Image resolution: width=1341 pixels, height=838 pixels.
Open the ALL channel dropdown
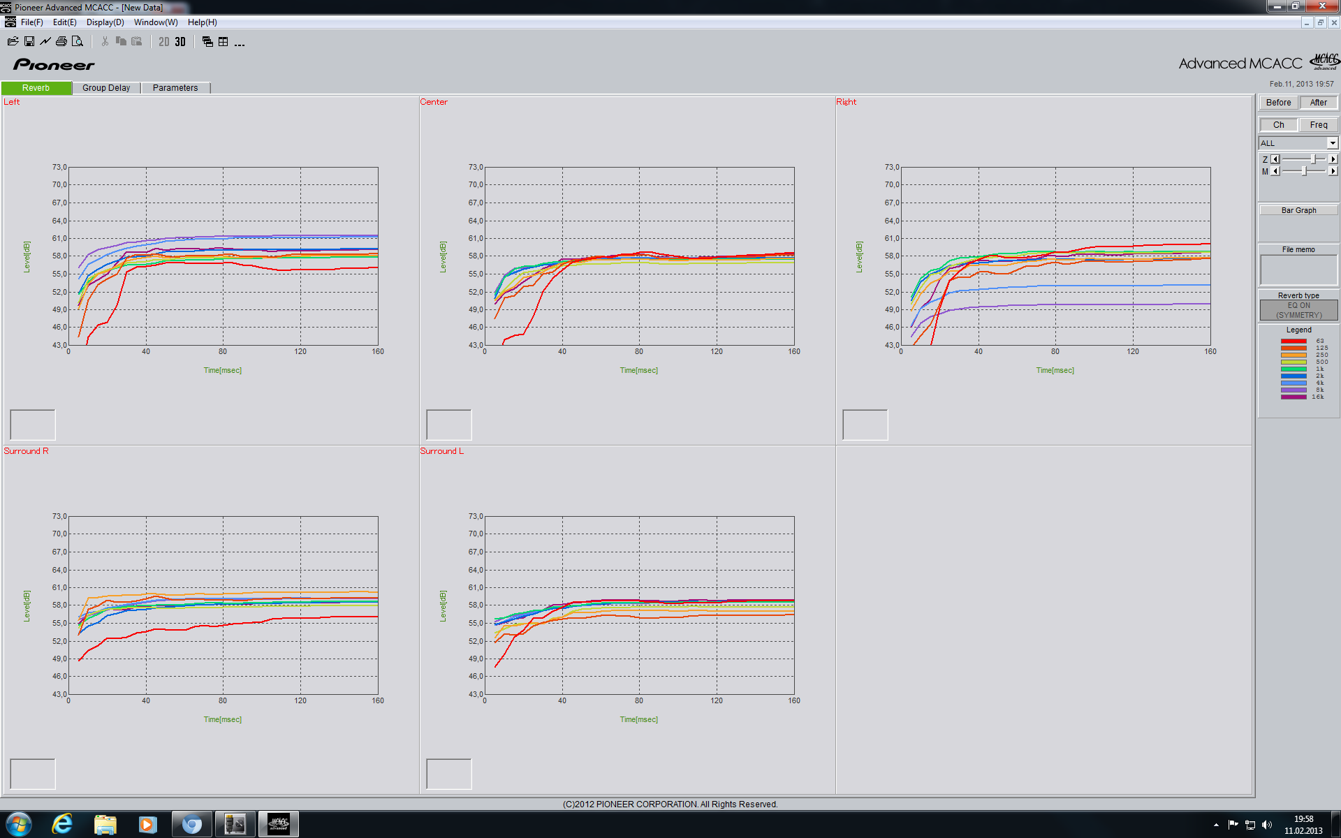coord(1332,143)
